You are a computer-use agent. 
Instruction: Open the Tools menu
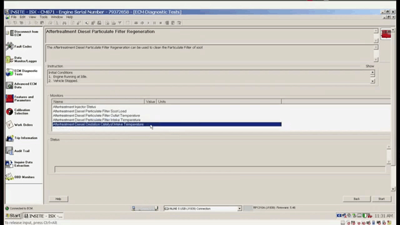pos(43,17)
